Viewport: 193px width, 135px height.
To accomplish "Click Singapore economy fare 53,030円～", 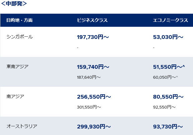I will coord(168,37).
